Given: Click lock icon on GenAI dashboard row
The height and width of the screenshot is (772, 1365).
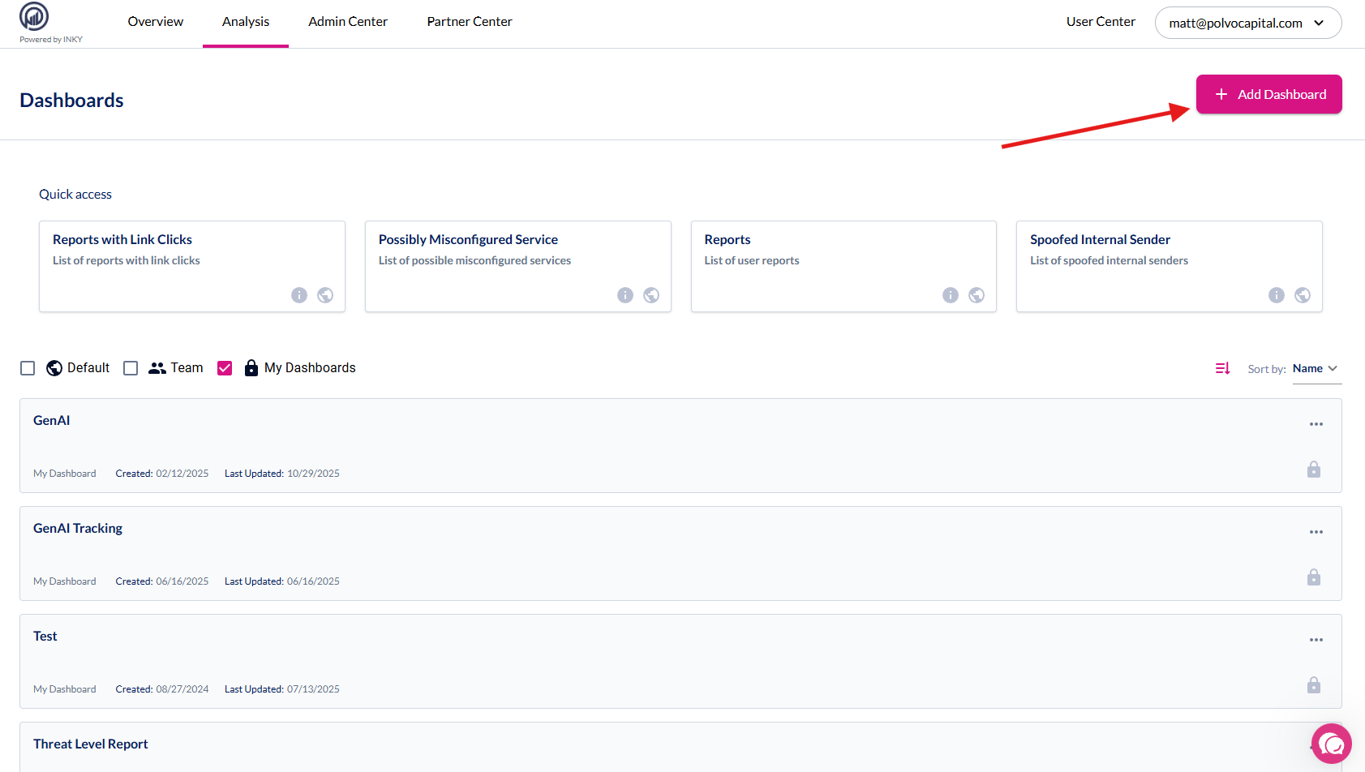Looking at the screenshot, I should coord(1314,470).
